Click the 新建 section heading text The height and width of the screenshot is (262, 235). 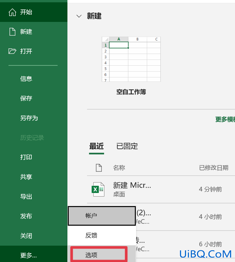click(x=94, y=16)
